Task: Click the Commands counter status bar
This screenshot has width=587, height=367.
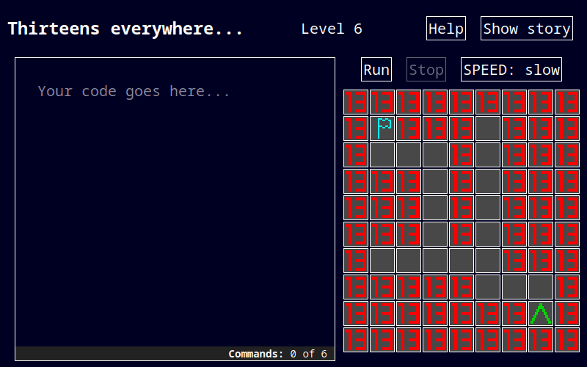Action: [175, 354]
